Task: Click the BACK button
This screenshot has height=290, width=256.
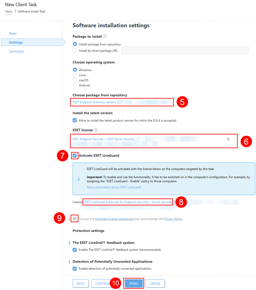Action: 80,283
